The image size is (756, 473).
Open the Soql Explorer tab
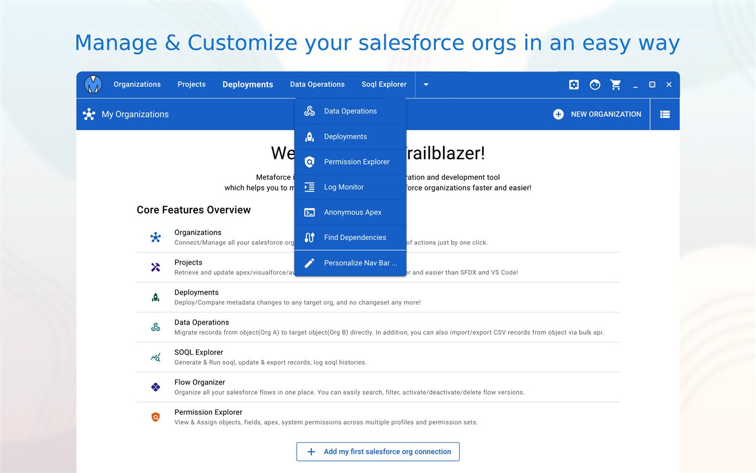(x=384, y=85)
